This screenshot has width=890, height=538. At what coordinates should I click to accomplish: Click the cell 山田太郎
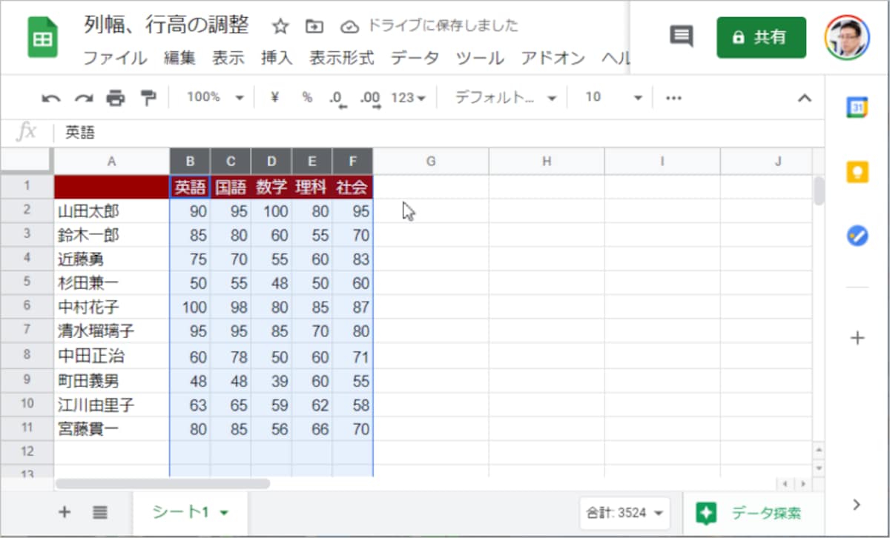coord(112,211)
